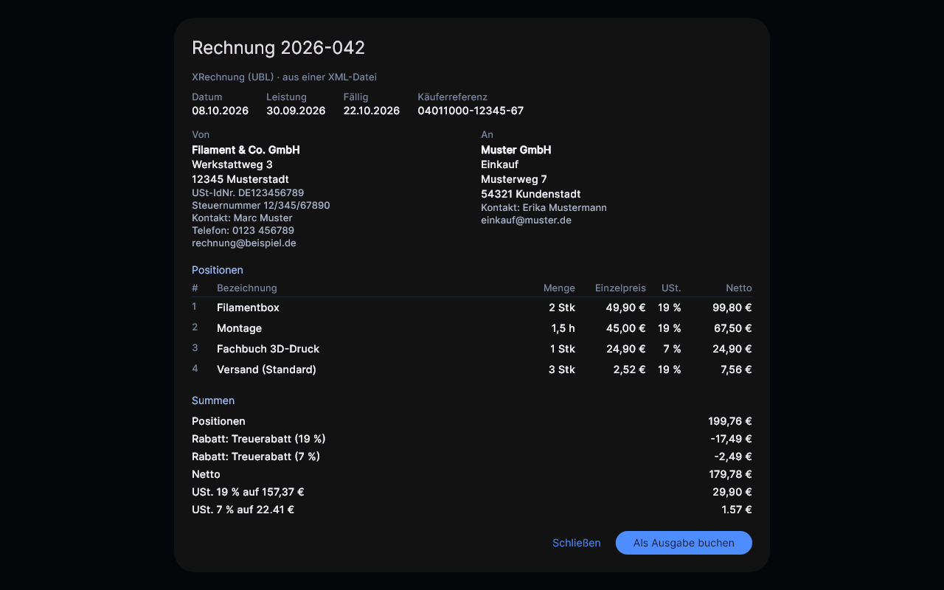Select the USt-IdNr. DE123456789 line
Image resolution: width=944 pixels, height=590 pixels.
click(248, 192)
